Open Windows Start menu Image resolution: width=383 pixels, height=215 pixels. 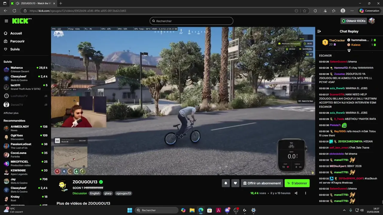coord(130,210)
